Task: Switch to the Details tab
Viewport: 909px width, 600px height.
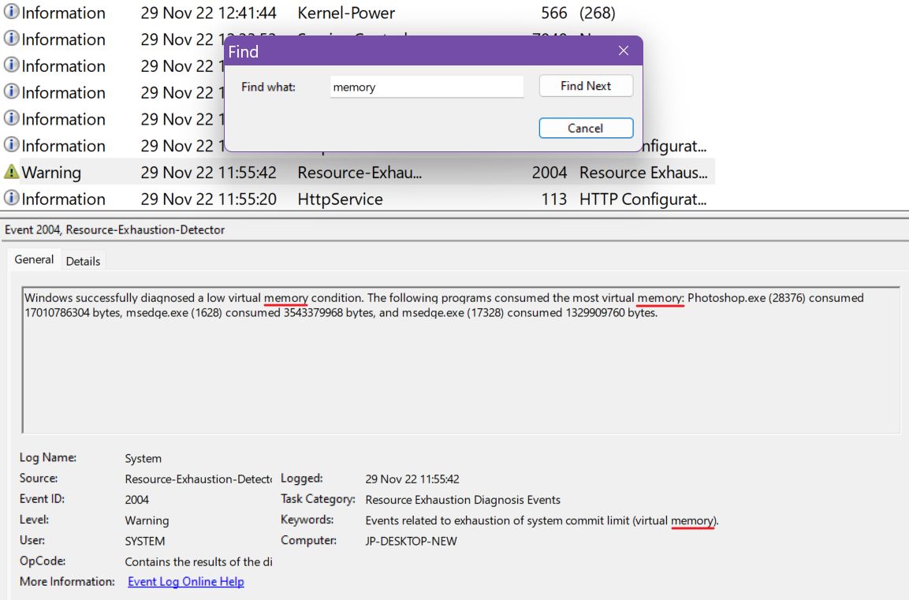Action: pos(83,260)
